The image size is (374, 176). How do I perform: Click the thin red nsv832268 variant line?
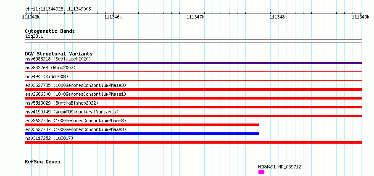coord(193,71)
